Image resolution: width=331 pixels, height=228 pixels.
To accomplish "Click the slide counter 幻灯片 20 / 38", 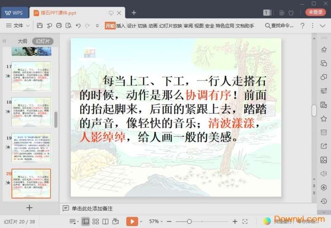I will tap(19, 222).
